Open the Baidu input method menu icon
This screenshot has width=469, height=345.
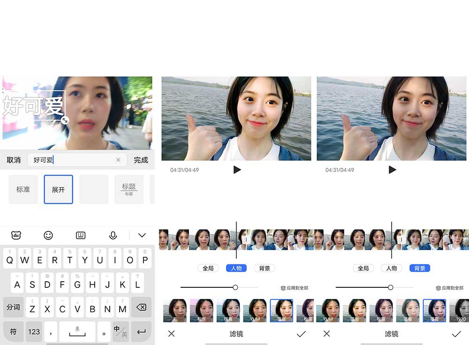click(x=16, y=235)
